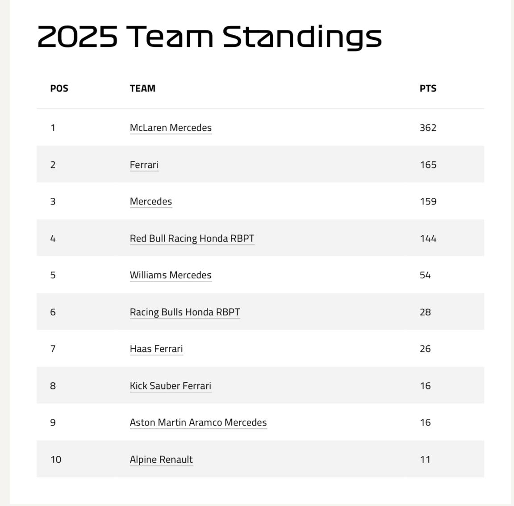Click the TEAM column header
Viewport: 514px width, 506px height.
(x=142, y=88)
